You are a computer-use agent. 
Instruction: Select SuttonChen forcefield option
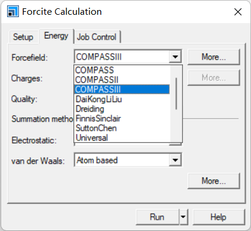pyautogui.click(x=122, y=128)
